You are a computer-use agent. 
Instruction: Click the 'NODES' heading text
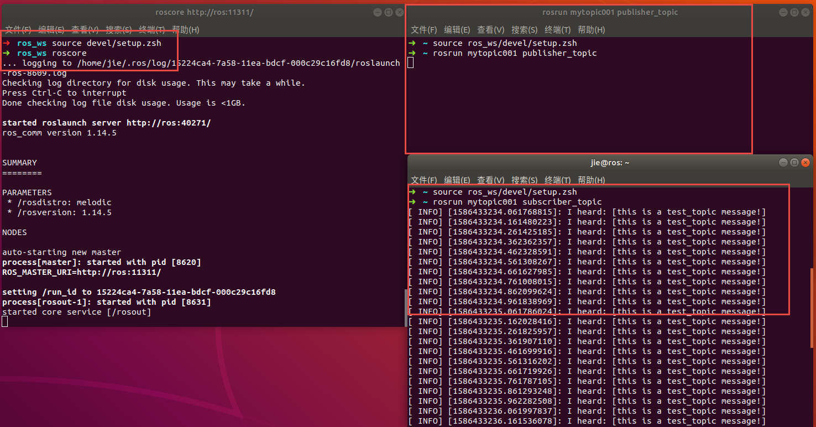[x=14, y=232]
